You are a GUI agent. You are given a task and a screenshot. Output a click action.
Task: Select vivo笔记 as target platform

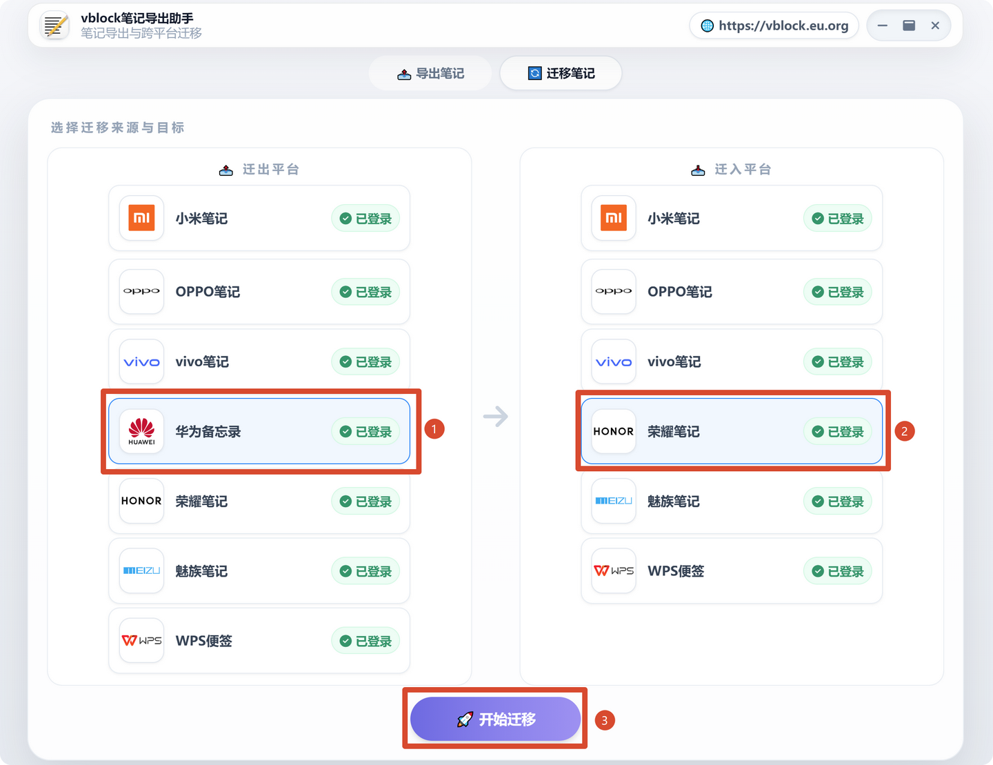pyautogui.click(x=732, y=361)
